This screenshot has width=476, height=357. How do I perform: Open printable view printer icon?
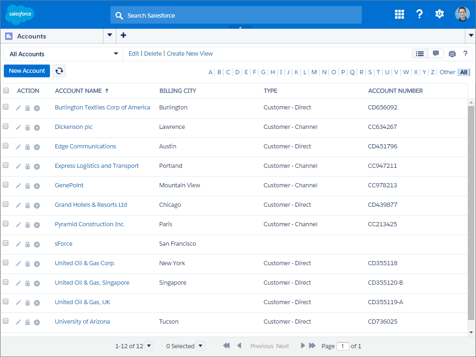click(452, 54)
